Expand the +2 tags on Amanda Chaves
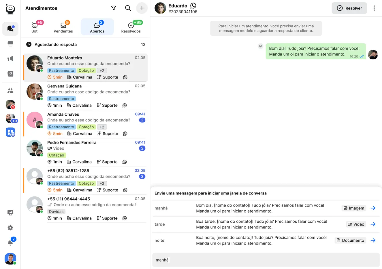The image size is (382, 269). point(102,127)
